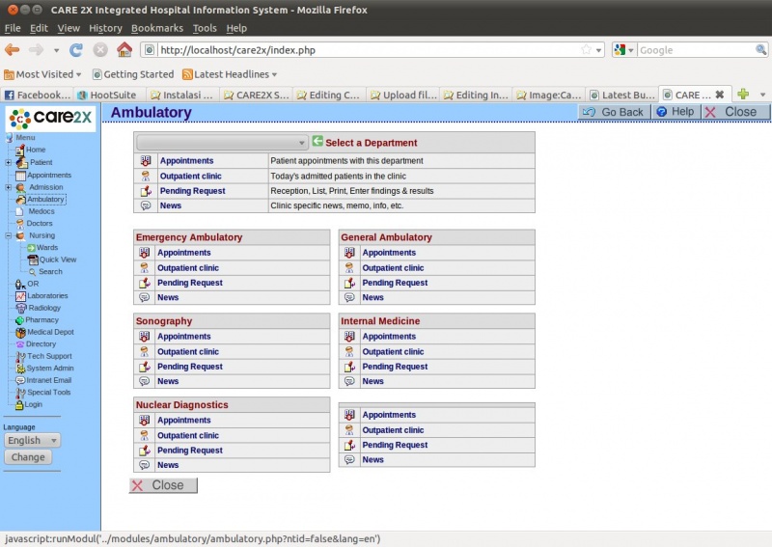Viewport: 772px width, 547px height.
Task: Click Sonography Pending Request icon
Action: 145,367
